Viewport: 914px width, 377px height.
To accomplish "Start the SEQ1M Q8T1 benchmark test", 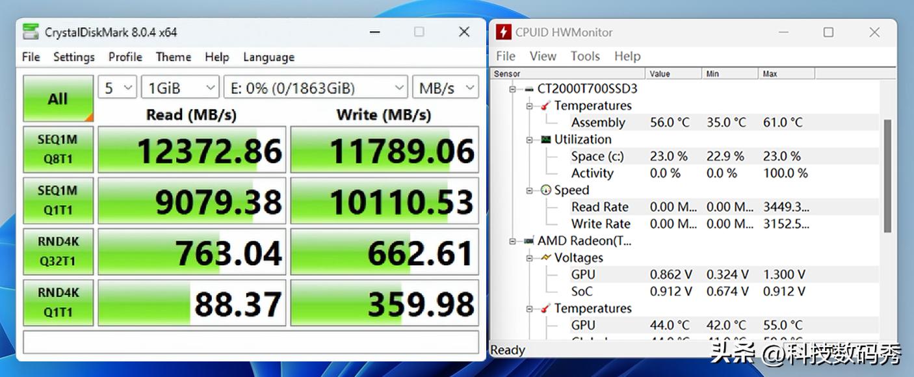I will click(x=58, y=149).
